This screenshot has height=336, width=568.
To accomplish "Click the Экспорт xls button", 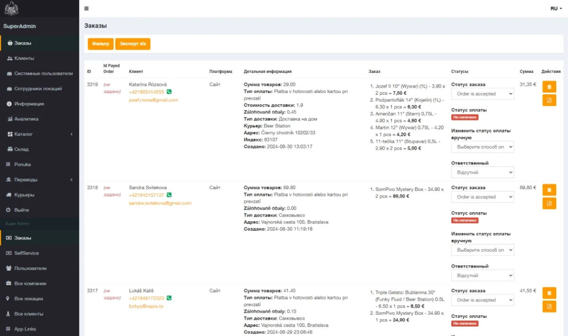I will (x=133, y=44).
